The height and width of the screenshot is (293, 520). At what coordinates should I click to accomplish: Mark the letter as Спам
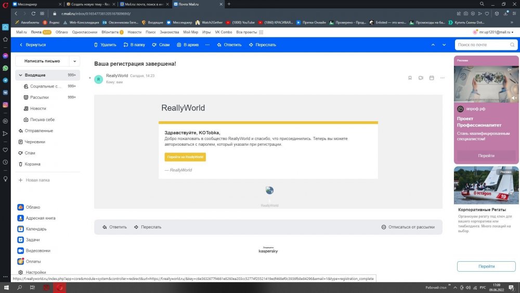[x=161, y=45]
